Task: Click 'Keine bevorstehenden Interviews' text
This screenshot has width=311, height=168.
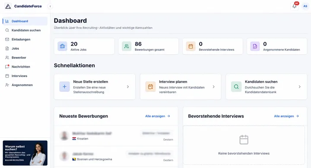Action: point(244,153)
